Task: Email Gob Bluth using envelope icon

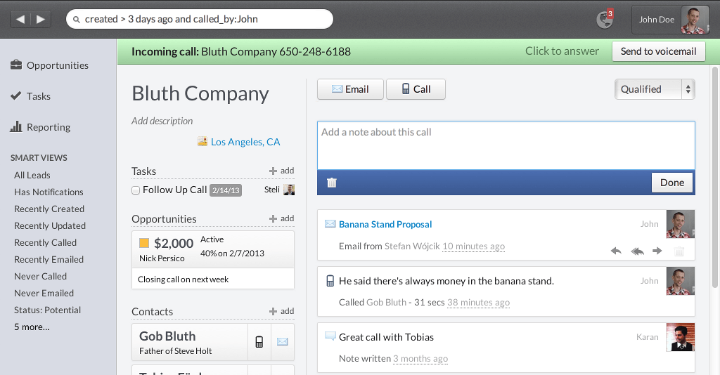Action: (283, 342)
